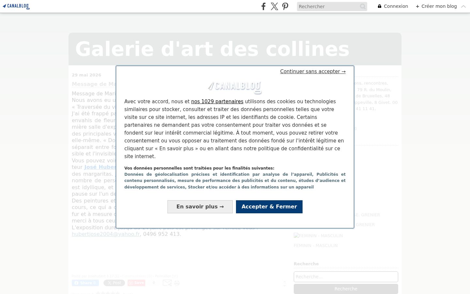
Task: Click the sidebar Recherche button
Action: point(346,289)
